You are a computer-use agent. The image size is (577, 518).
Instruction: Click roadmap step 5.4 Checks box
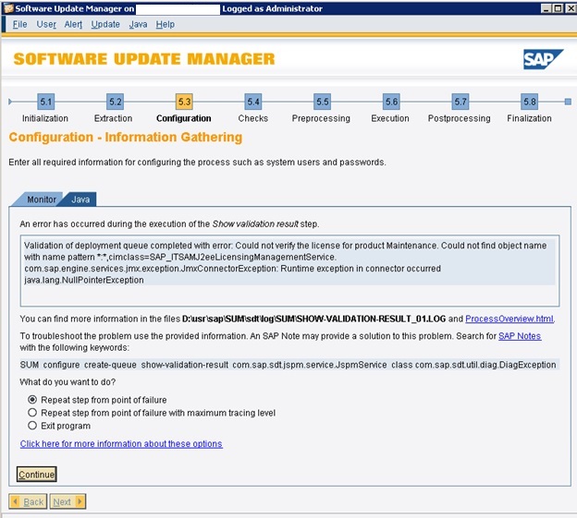[253, 102]
